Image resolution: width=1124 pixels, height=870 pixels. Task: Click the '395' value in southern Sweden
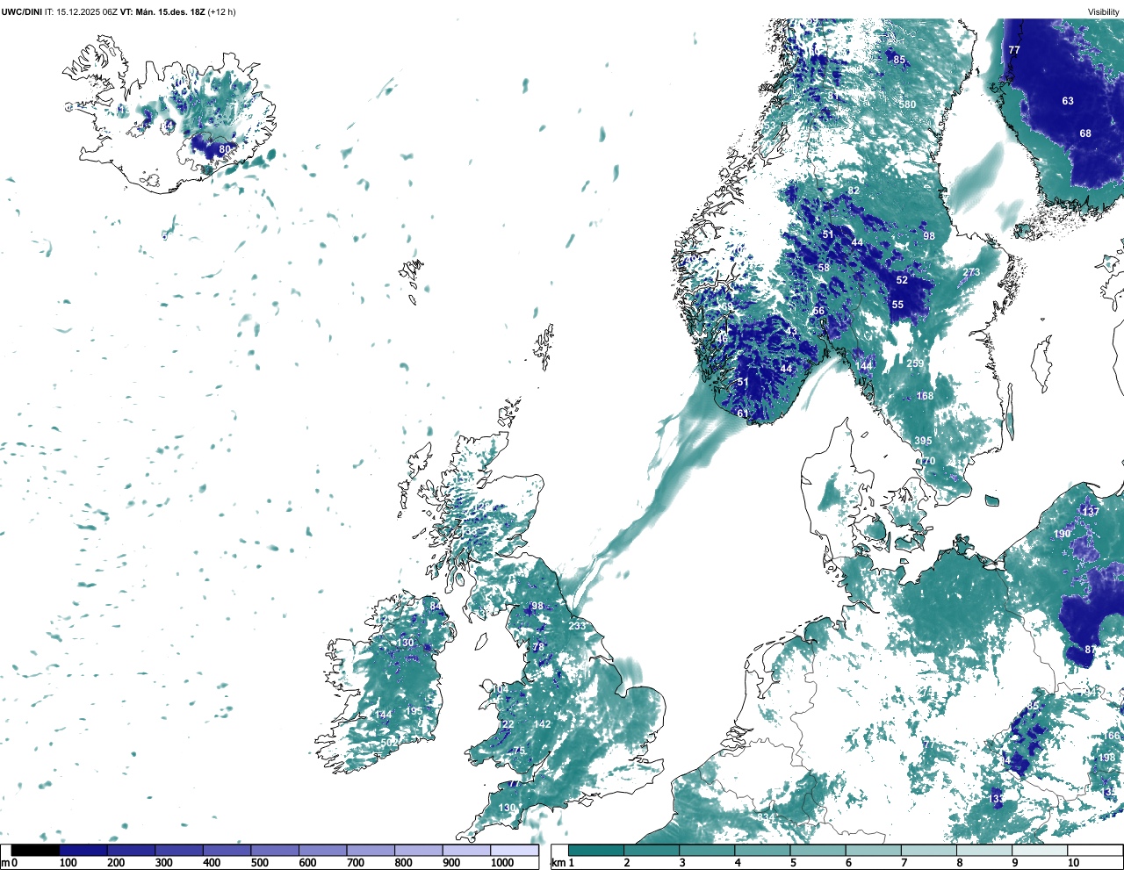tap(923, 442)
